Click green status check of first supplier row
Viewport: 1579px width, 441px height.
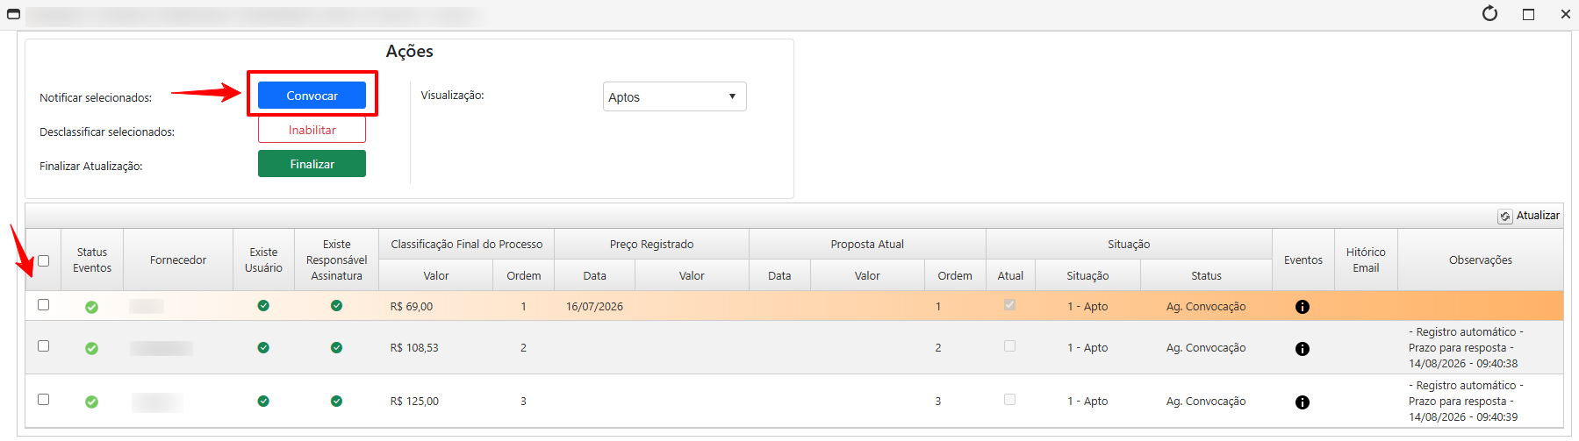(91, 307)
